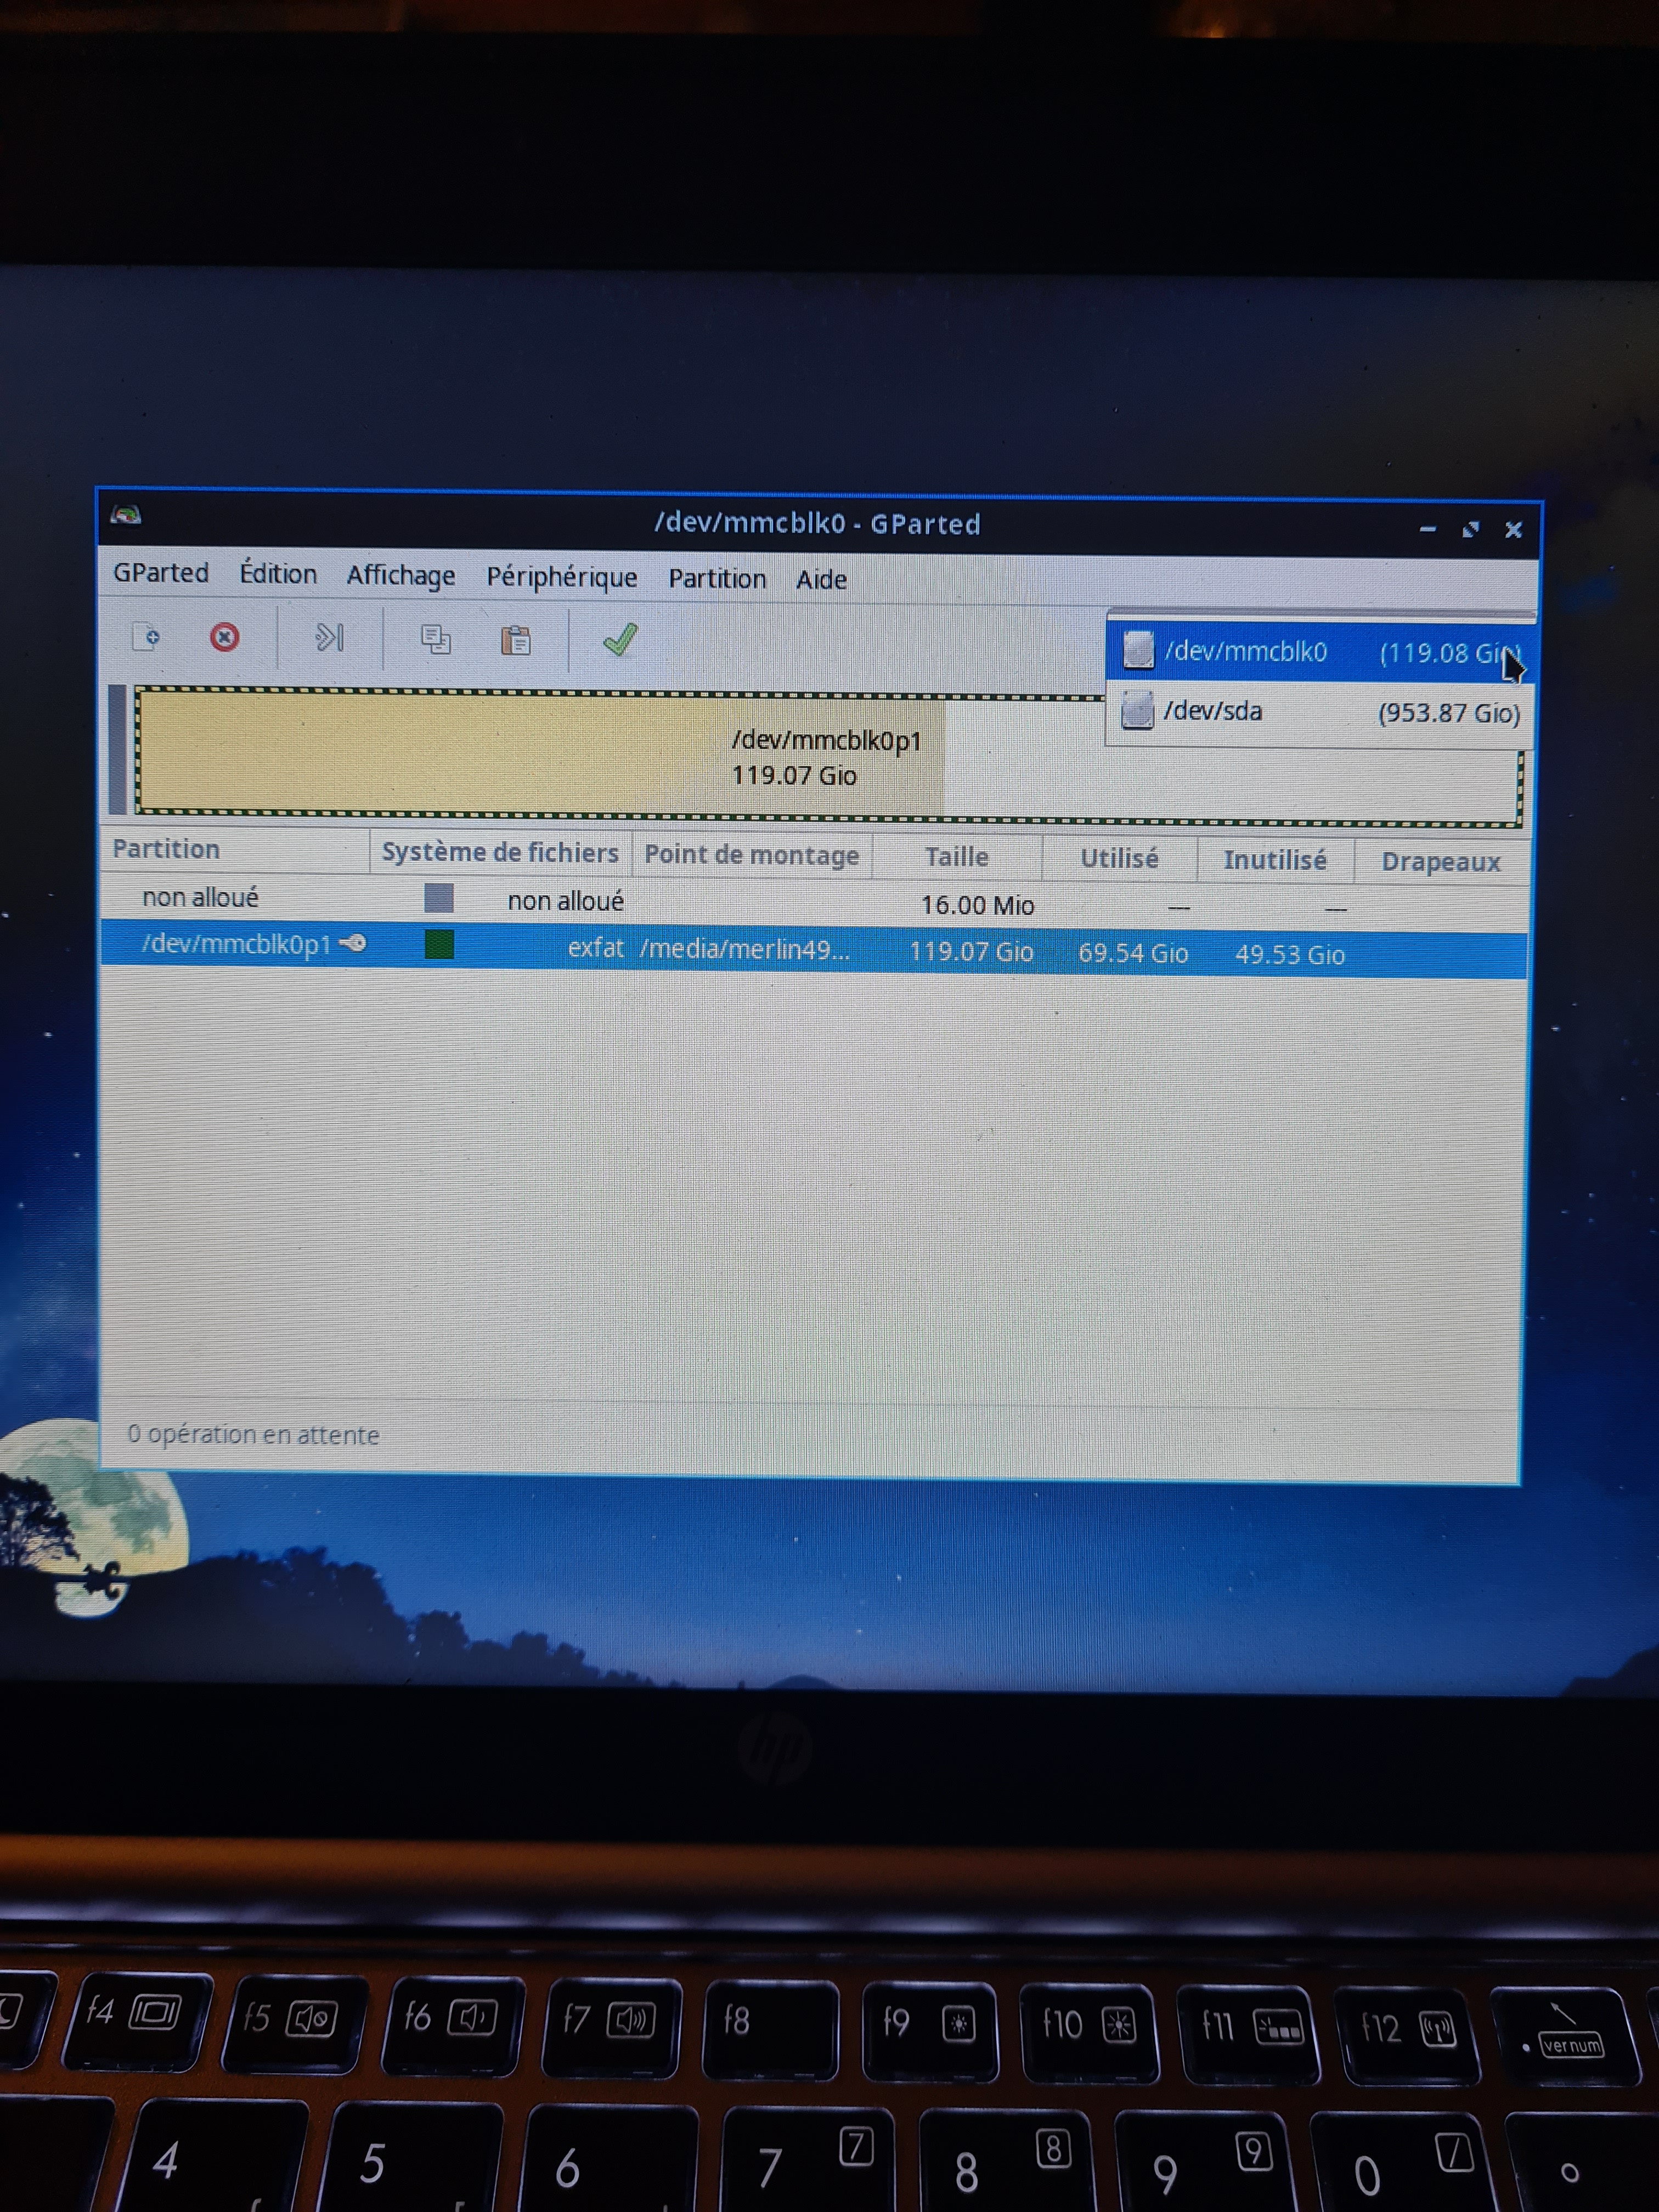The width and height of the screenshot is (1659, 2212).
Task: Click the /dev/mmcblk0p1 block in disk map
Action: 828,757
